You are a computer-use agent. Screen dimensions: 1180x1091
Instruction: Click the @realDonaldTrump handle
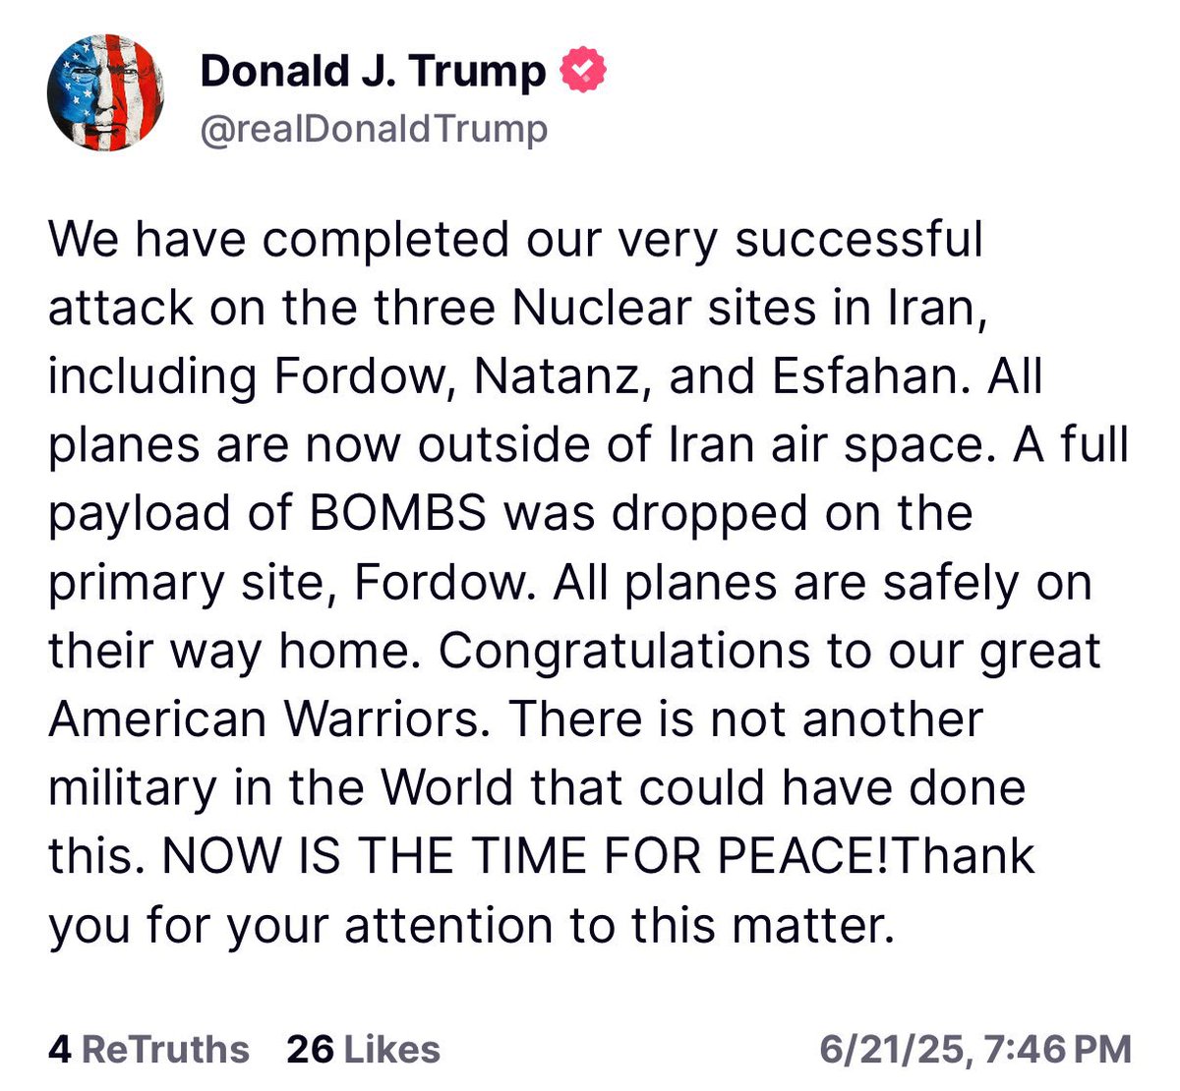374,129
